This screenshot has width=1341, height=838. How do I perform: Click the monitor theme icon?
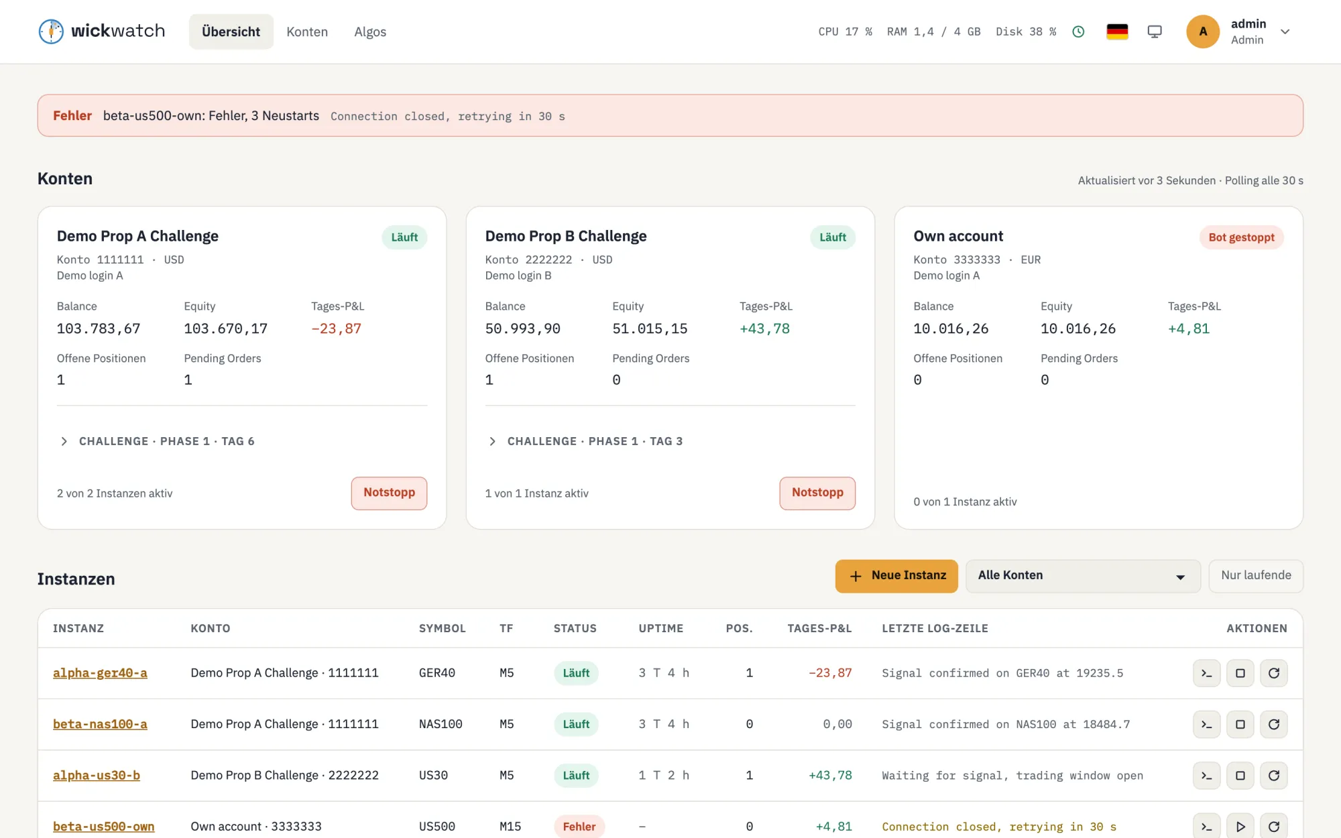coord(1155,32)
